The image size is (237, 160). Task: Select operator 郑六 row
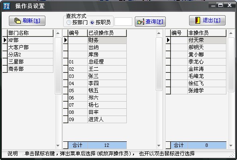coord(98,98)
